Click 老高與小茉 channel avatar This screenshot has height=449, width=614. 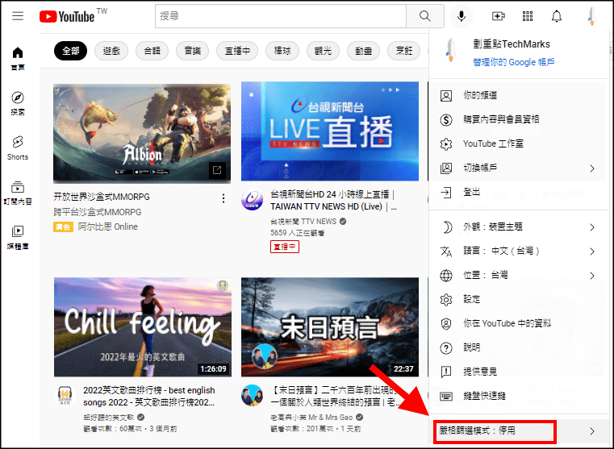(253, 396)
